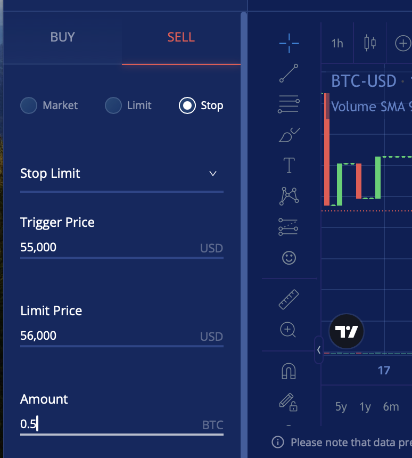
Task: Open the XABCD pattern tool
Action: coord(289,197)
